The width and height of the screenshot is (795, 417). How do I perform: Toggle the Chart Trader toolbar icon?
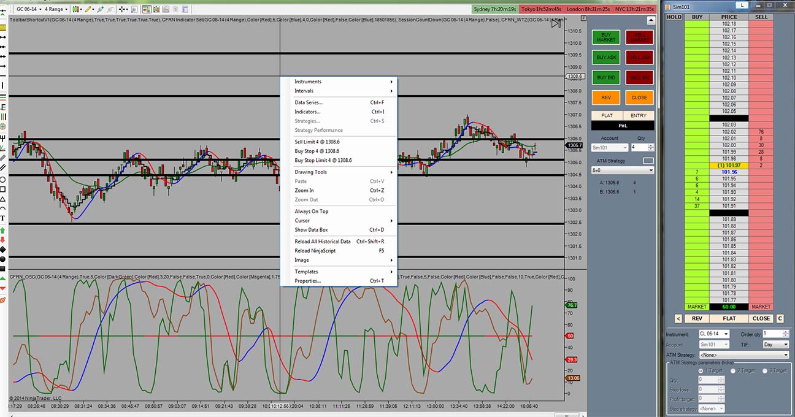pyautogui.click(x=147, y=9)
